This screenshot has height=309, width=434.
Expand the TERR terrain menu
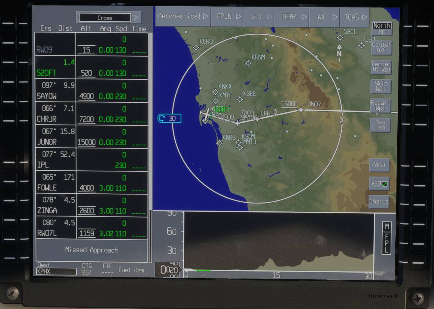point(292,16)
